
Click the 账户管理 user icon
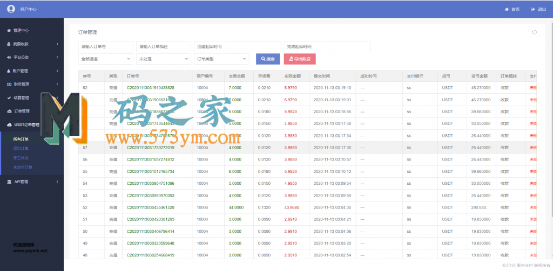click(x=9, y=71)
